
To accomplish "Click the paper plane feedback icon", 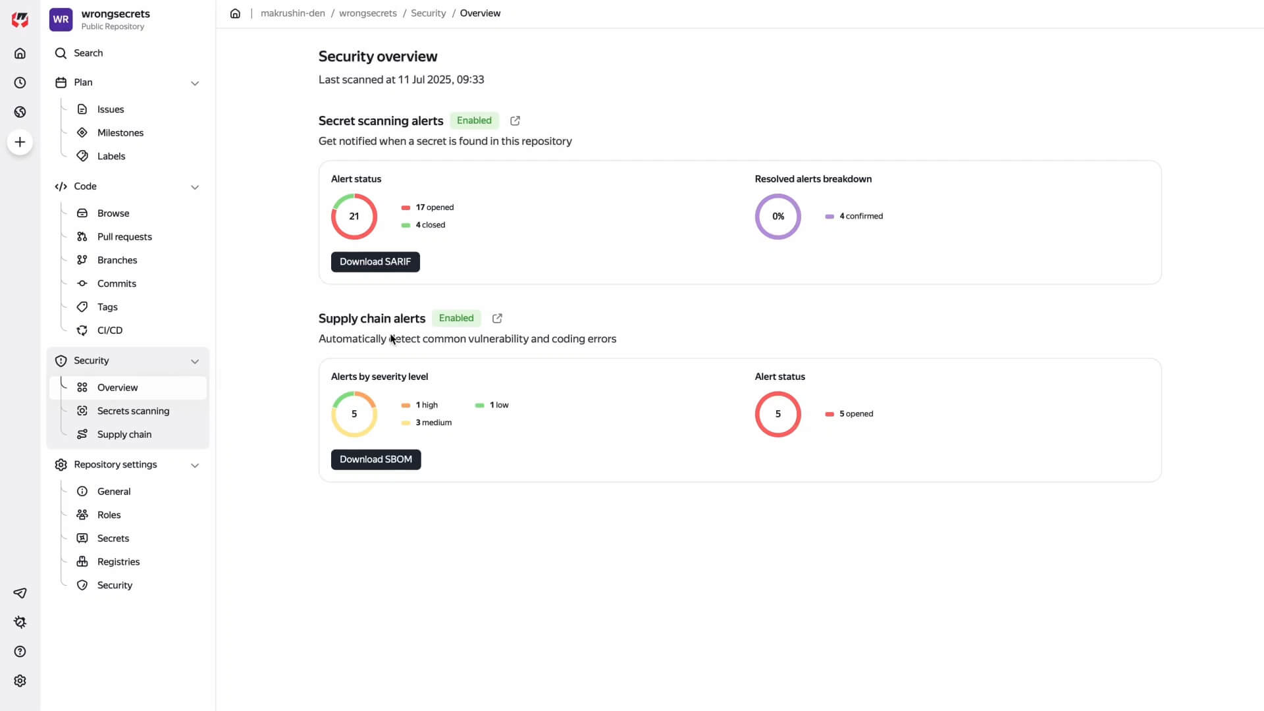I will pyautogui.click(x=20, y=593).
